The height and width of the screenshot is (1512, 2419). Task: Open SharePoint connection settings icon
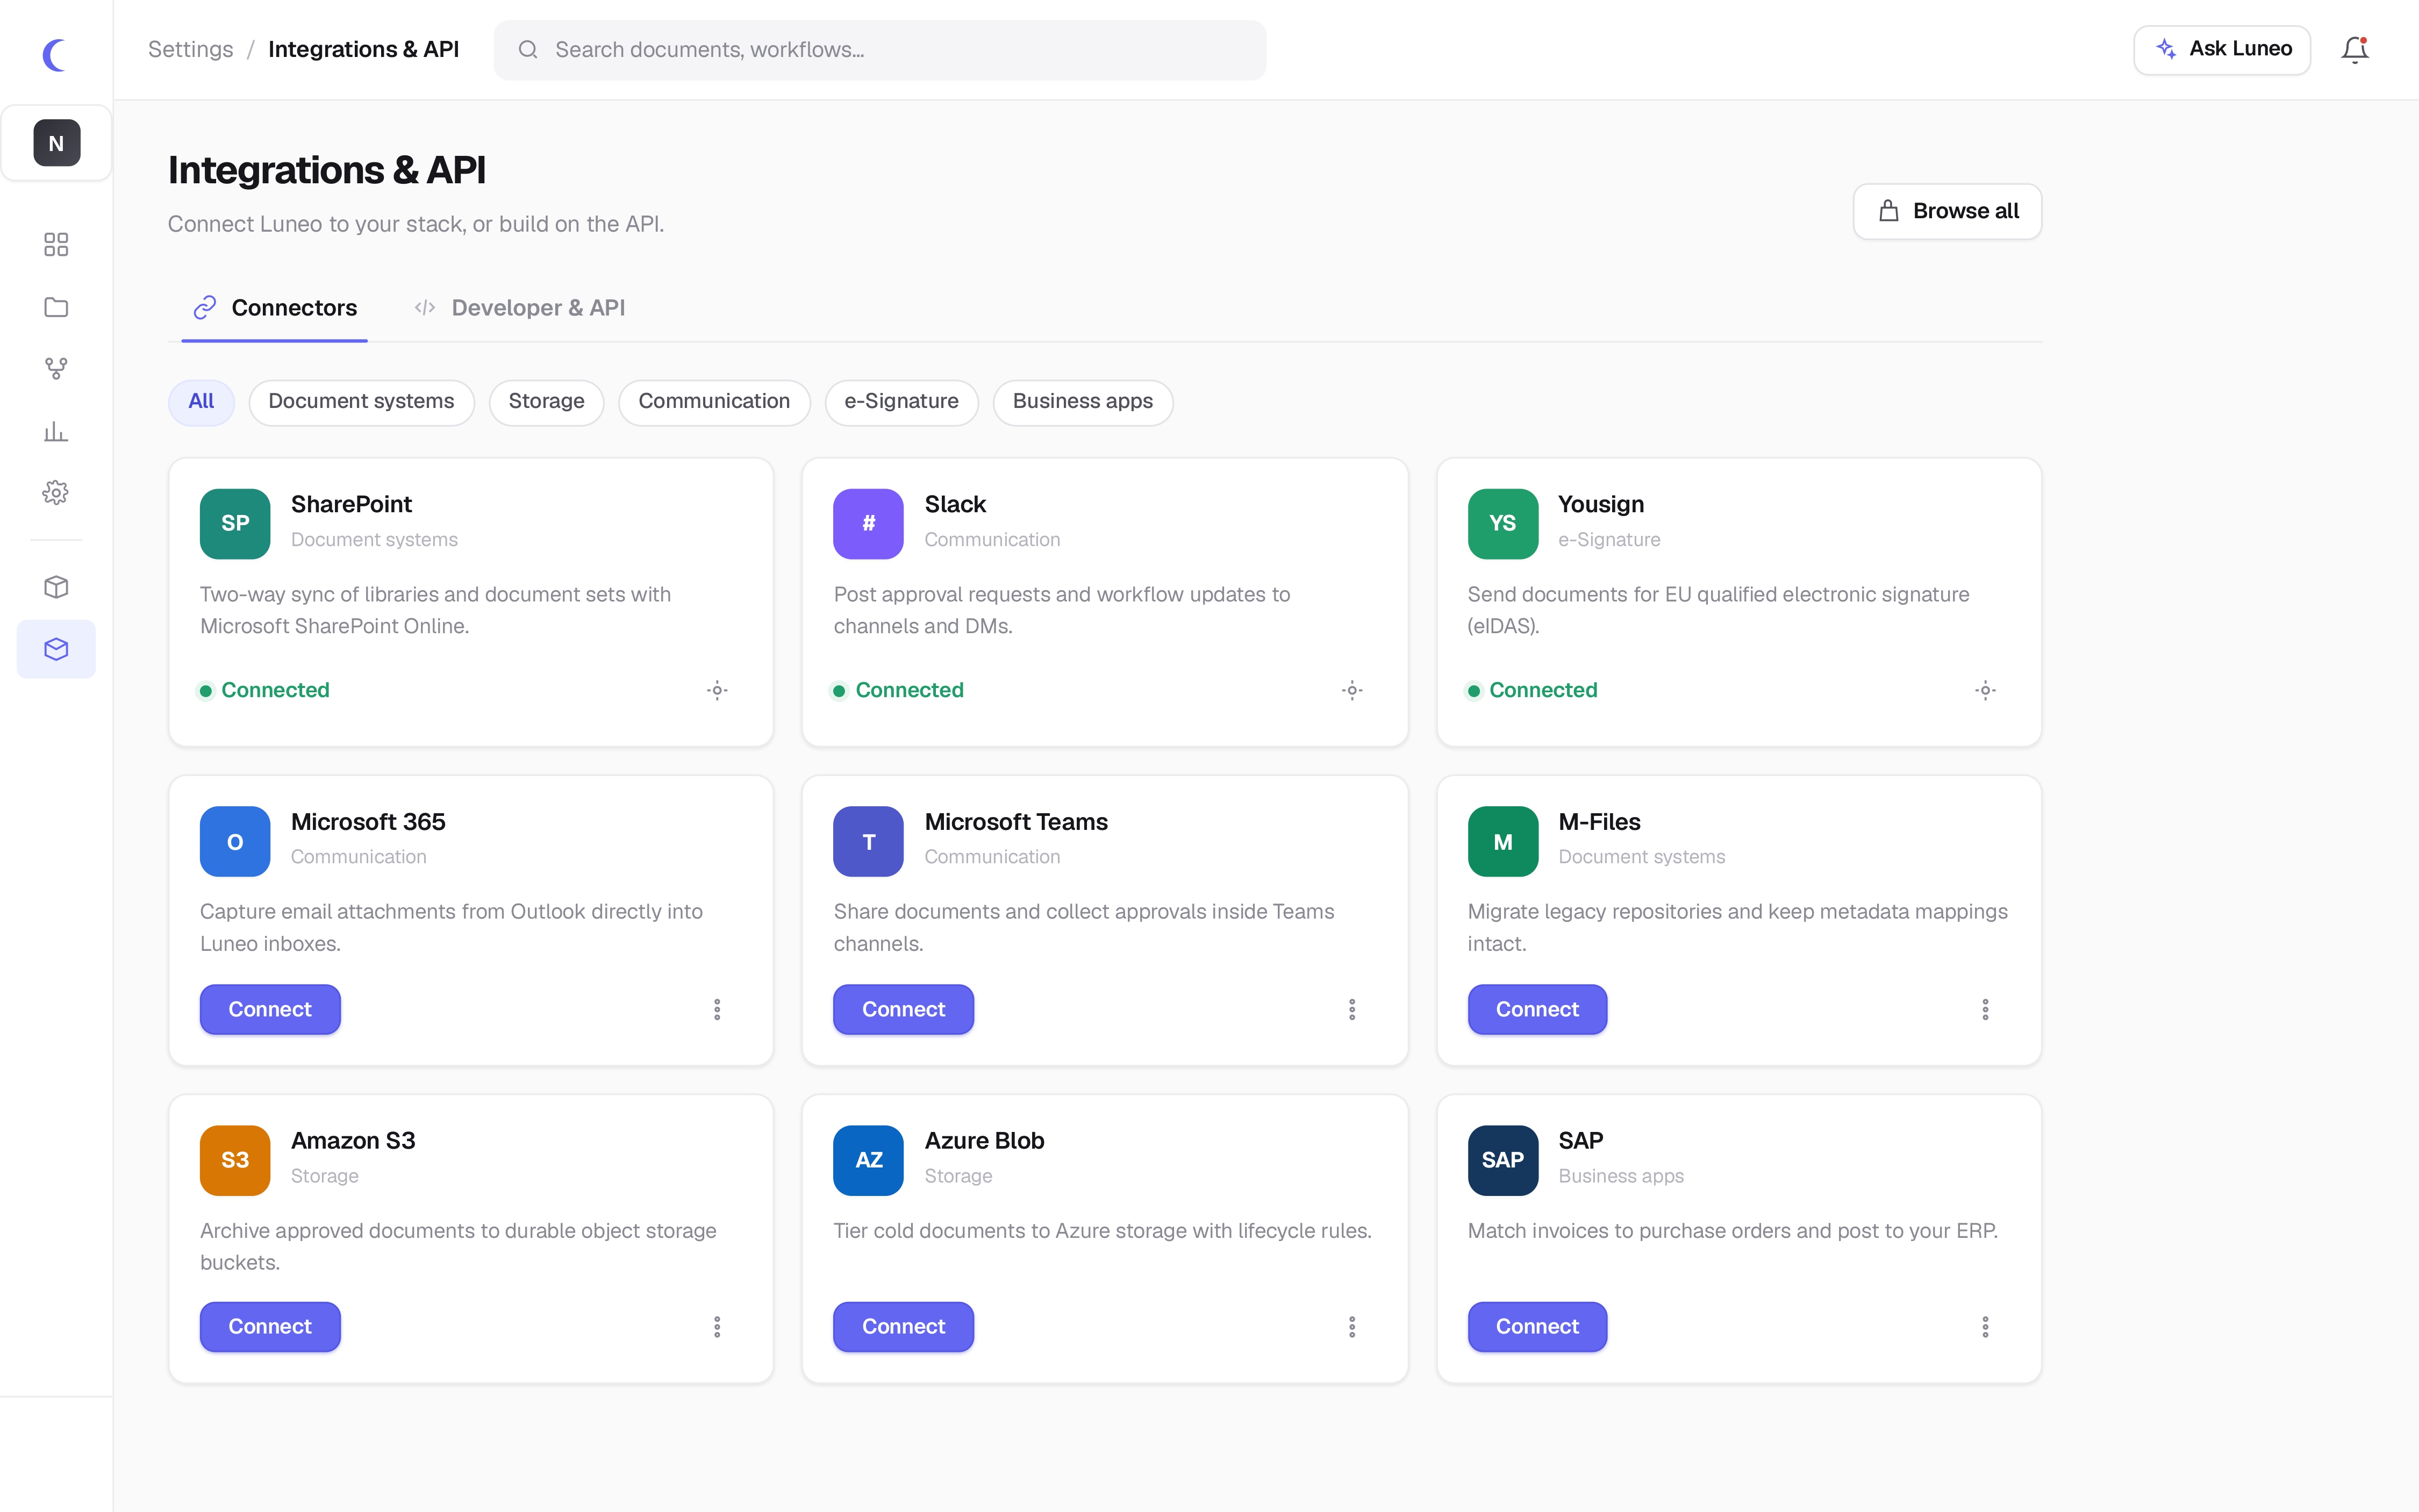[717, 690]
